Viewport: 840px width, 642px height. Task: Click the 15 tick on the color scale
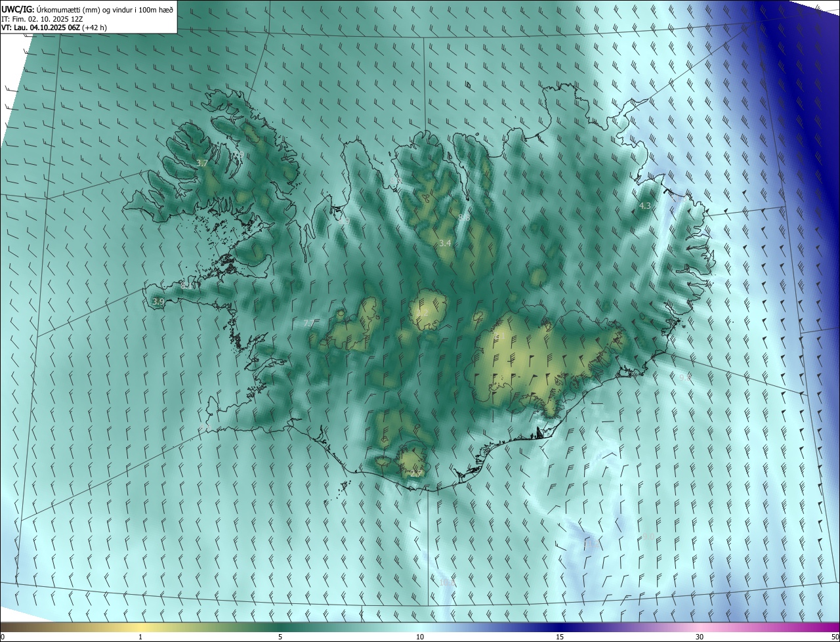(560, 637)
